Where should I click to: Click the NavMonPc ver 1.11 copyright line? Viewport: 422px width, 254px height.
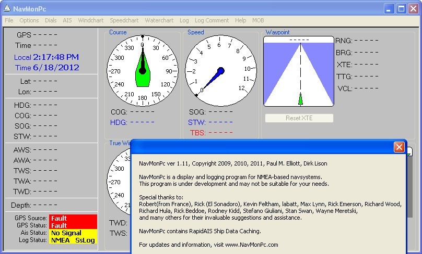pyautogui.click(x=233, y=163)
